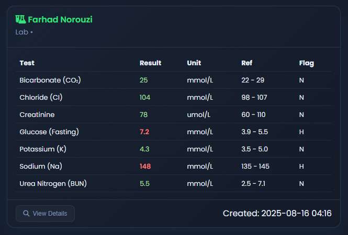This screenshot has width=348, height=235.
Task: Click the high Sodium result value 148
Action: pyautogui.click(x=145, y=167)
